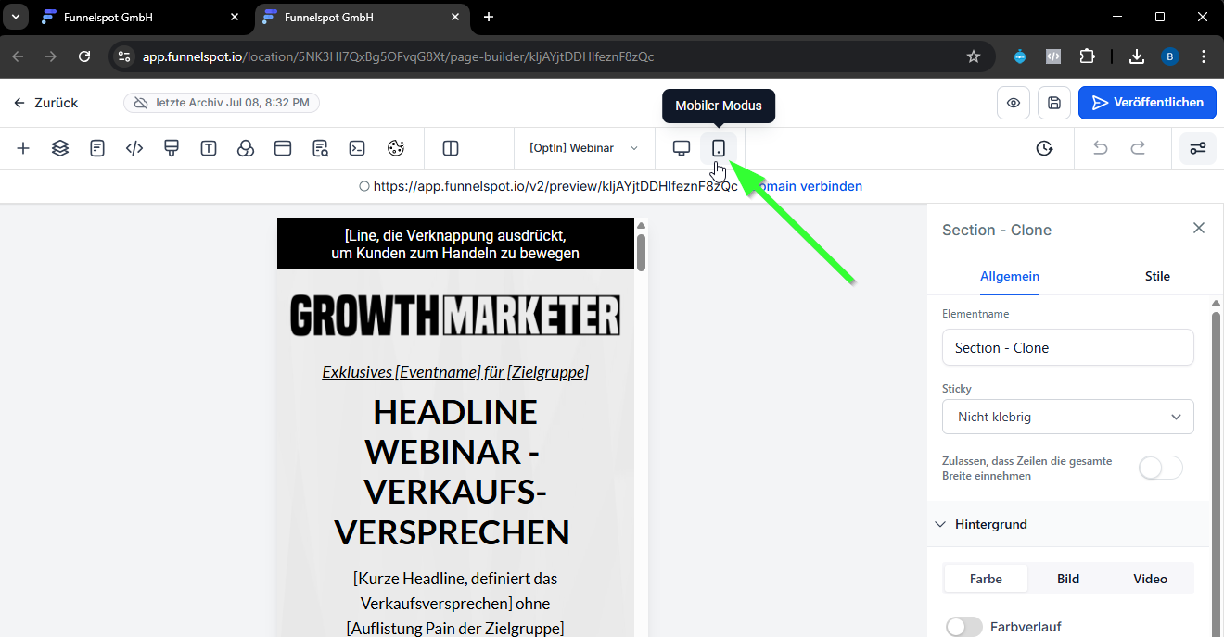Bookmark page with star icon
Screen dimensions: 1224x637
click(x=974, y=56)
